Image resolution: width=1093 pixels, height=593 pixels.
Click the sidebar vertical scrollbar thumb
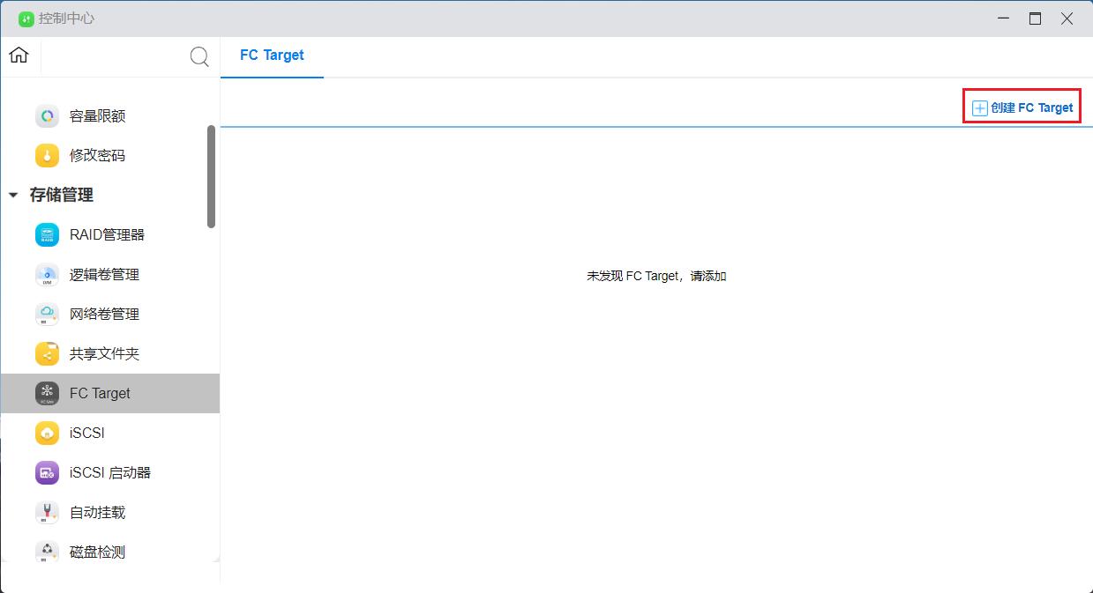click(211, 176)
